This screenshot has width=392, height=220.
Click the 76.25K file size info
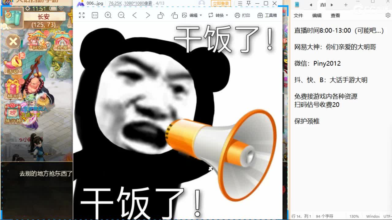click(115, 3)
